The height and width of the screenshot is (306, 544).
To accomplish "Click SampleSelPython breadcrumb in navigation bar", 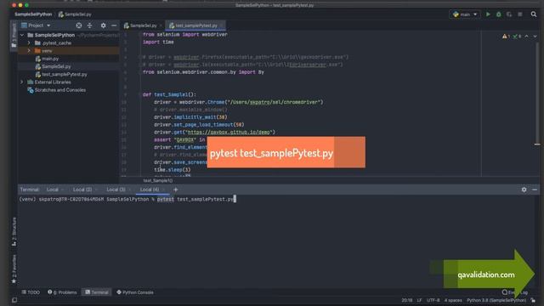I will point(33,14).
